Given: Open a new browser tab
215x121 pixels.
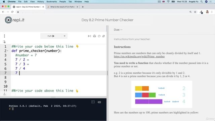Looking at the screenshot, I should (83, 7).
